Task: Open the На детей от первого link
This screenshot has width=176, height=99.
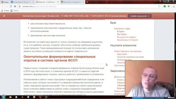Action: pyautogui.click(x=127, y=37)
